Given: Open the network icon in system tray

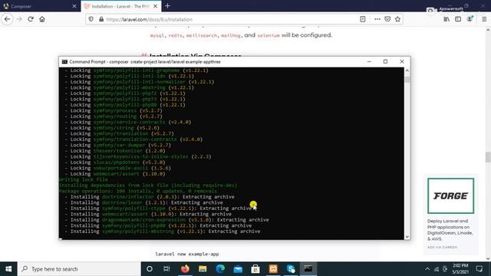Looking at the screenshot, I should tap(437, 269).
